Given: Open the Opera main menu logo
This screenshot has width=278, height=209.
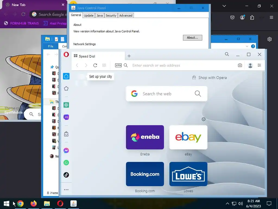Looking at the screenshot, I should 66,54.
